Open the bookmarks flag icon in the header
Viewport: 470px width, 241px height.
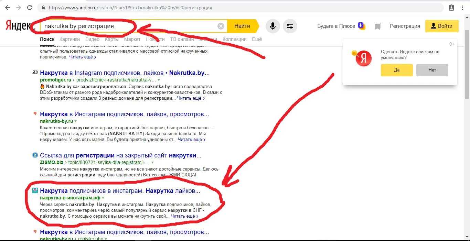(378, 26)
